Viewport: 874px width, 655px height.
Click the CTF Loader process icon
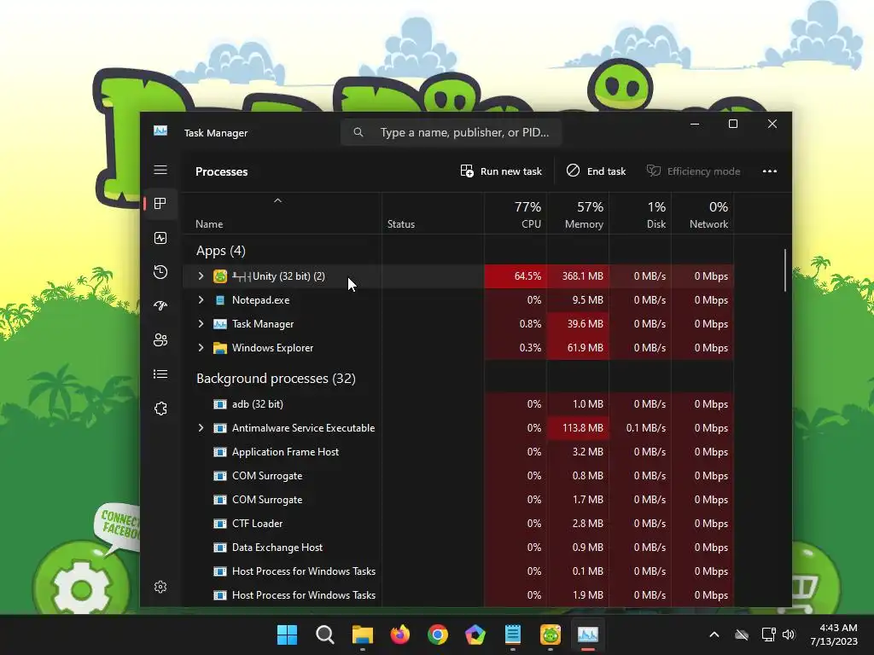tap(220, 524)
